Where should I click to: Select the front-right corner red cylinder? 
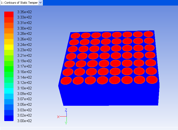pos(152,79)
